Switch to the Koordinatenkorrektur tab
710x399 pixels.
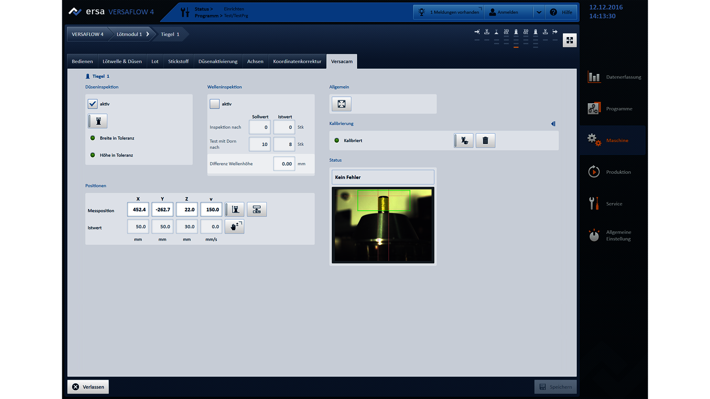click(x=297, y=61)
